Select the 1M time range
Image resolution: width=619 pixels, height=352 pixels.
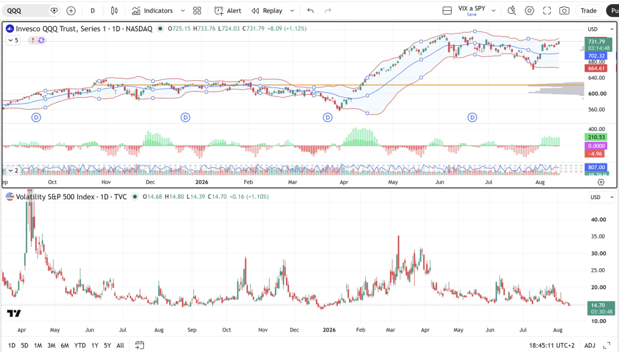(x=38, y=345)
